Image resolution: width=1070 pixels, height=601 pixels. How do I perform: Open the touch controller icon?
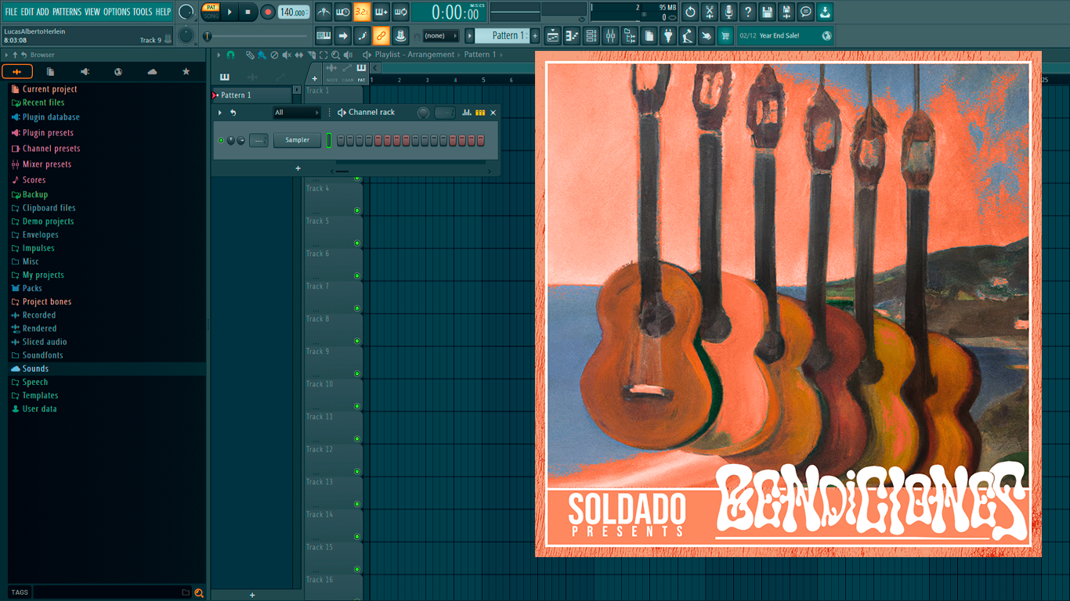click(x=707, y=36)
